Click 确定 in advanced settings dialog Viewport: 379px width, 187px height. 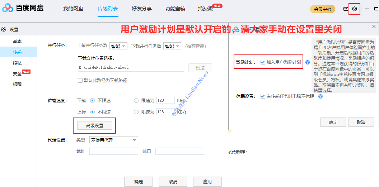coord(333,122)
